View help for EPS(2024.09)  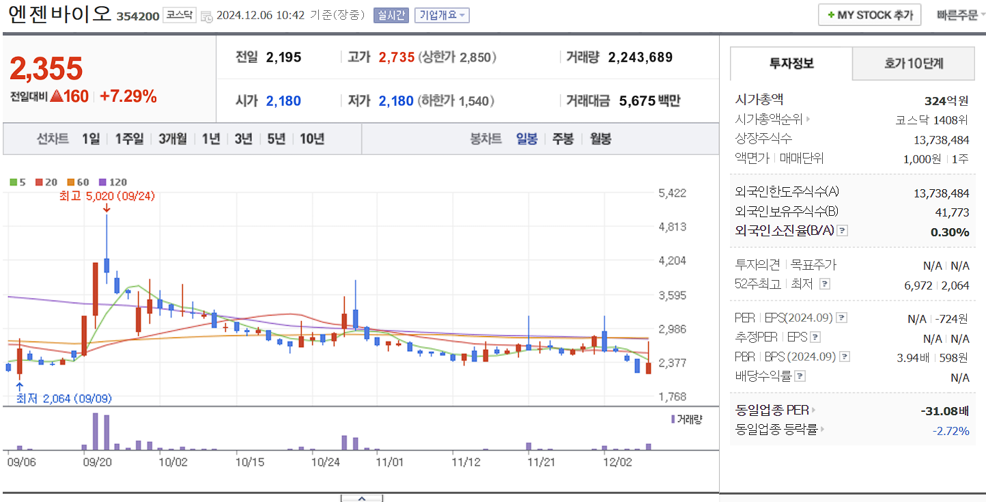(x=841, y=317)
